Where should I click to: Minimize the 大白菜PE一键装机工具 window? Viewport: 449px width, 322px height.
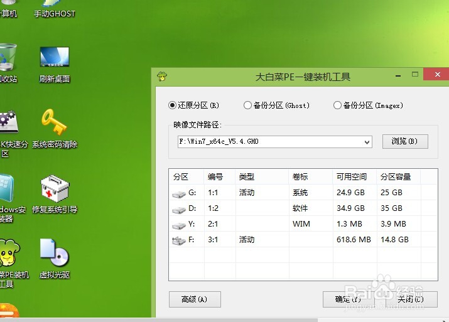click(398, 75)
